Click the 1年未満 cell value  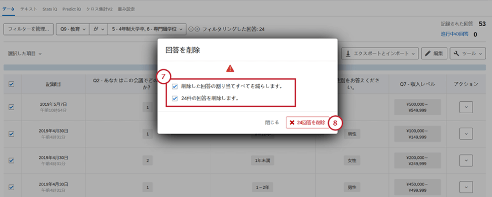263,161
